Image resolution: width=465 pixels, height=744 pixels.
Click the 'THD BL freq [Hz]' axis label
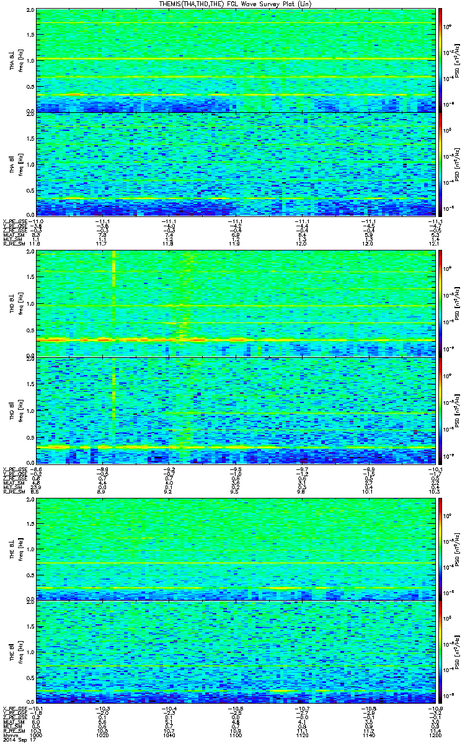click(15, 303)
